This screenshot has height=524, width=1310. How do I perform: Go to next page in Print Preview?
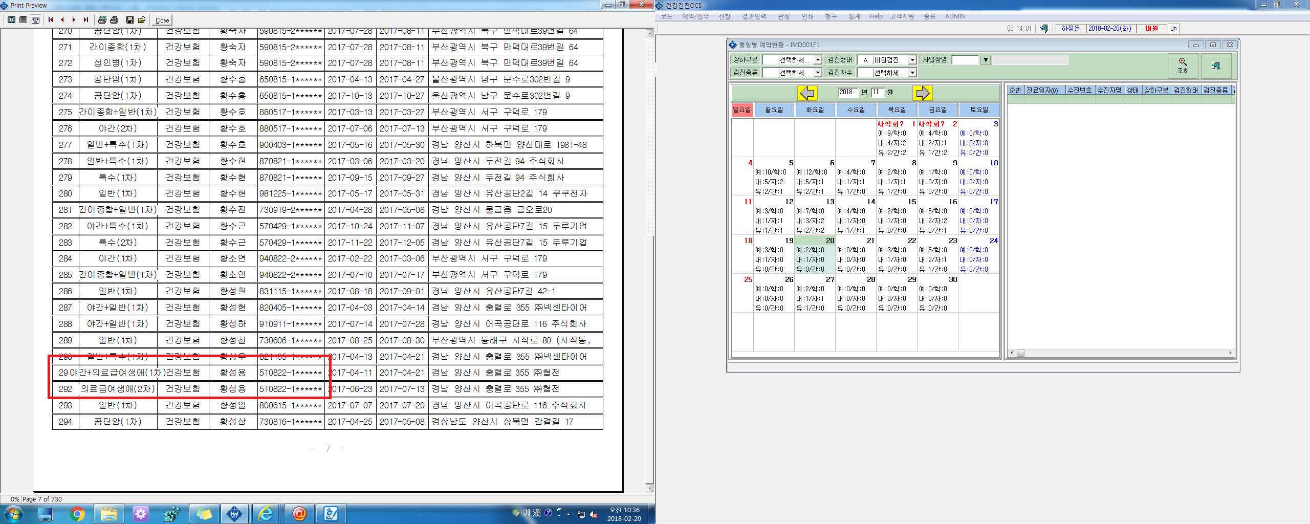click(74, 20)
